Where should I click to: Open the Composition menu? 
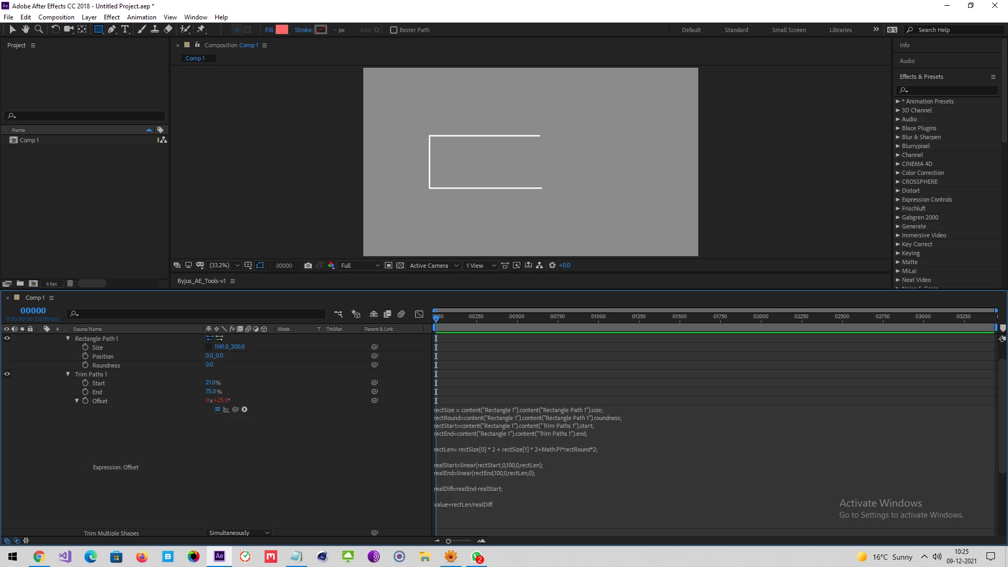(56, 17)
